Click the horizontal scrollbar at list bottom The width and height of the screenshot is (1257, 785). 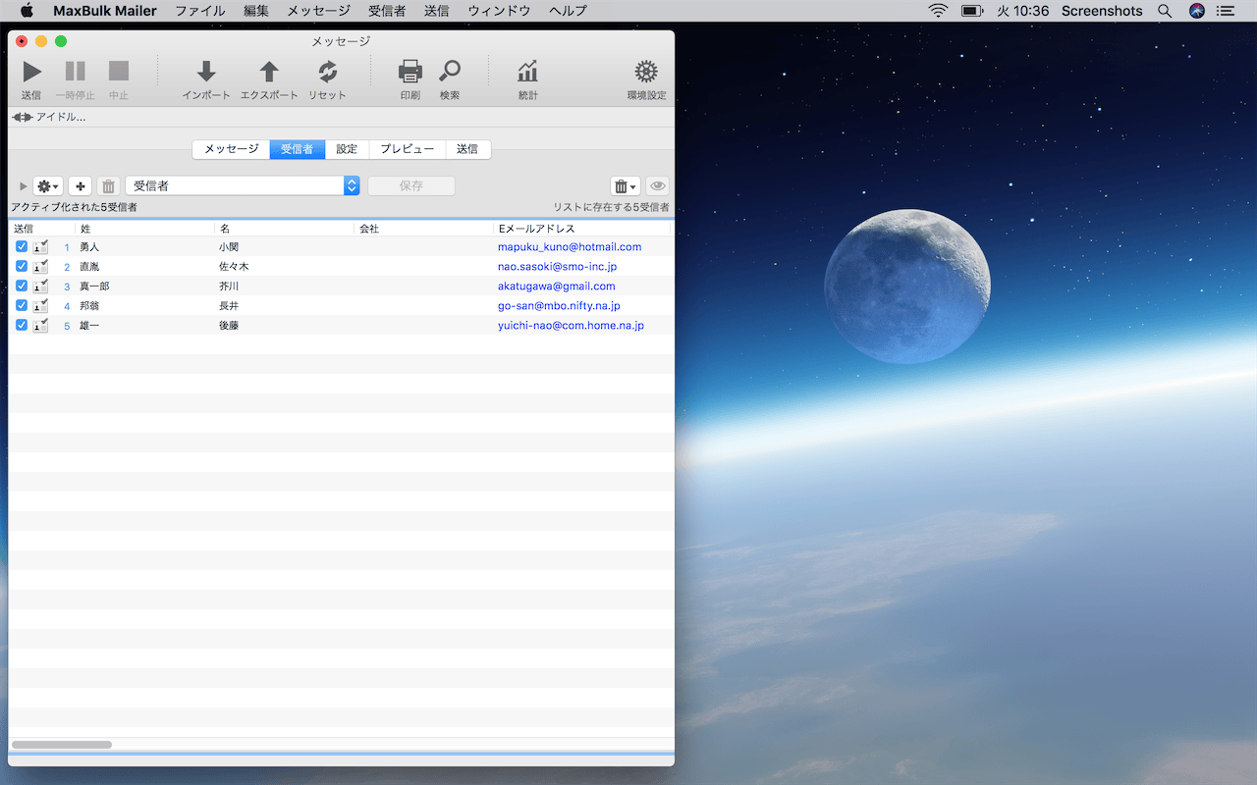point(62,745)
